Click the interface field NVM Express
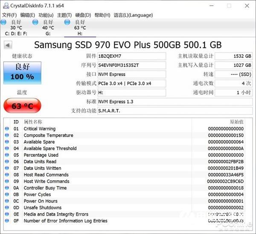 [x=131, y=75]
